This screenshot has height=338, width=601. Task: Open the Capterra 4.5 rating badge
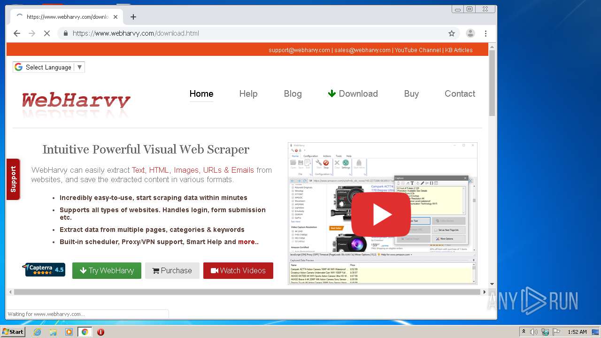coord(44,269)
